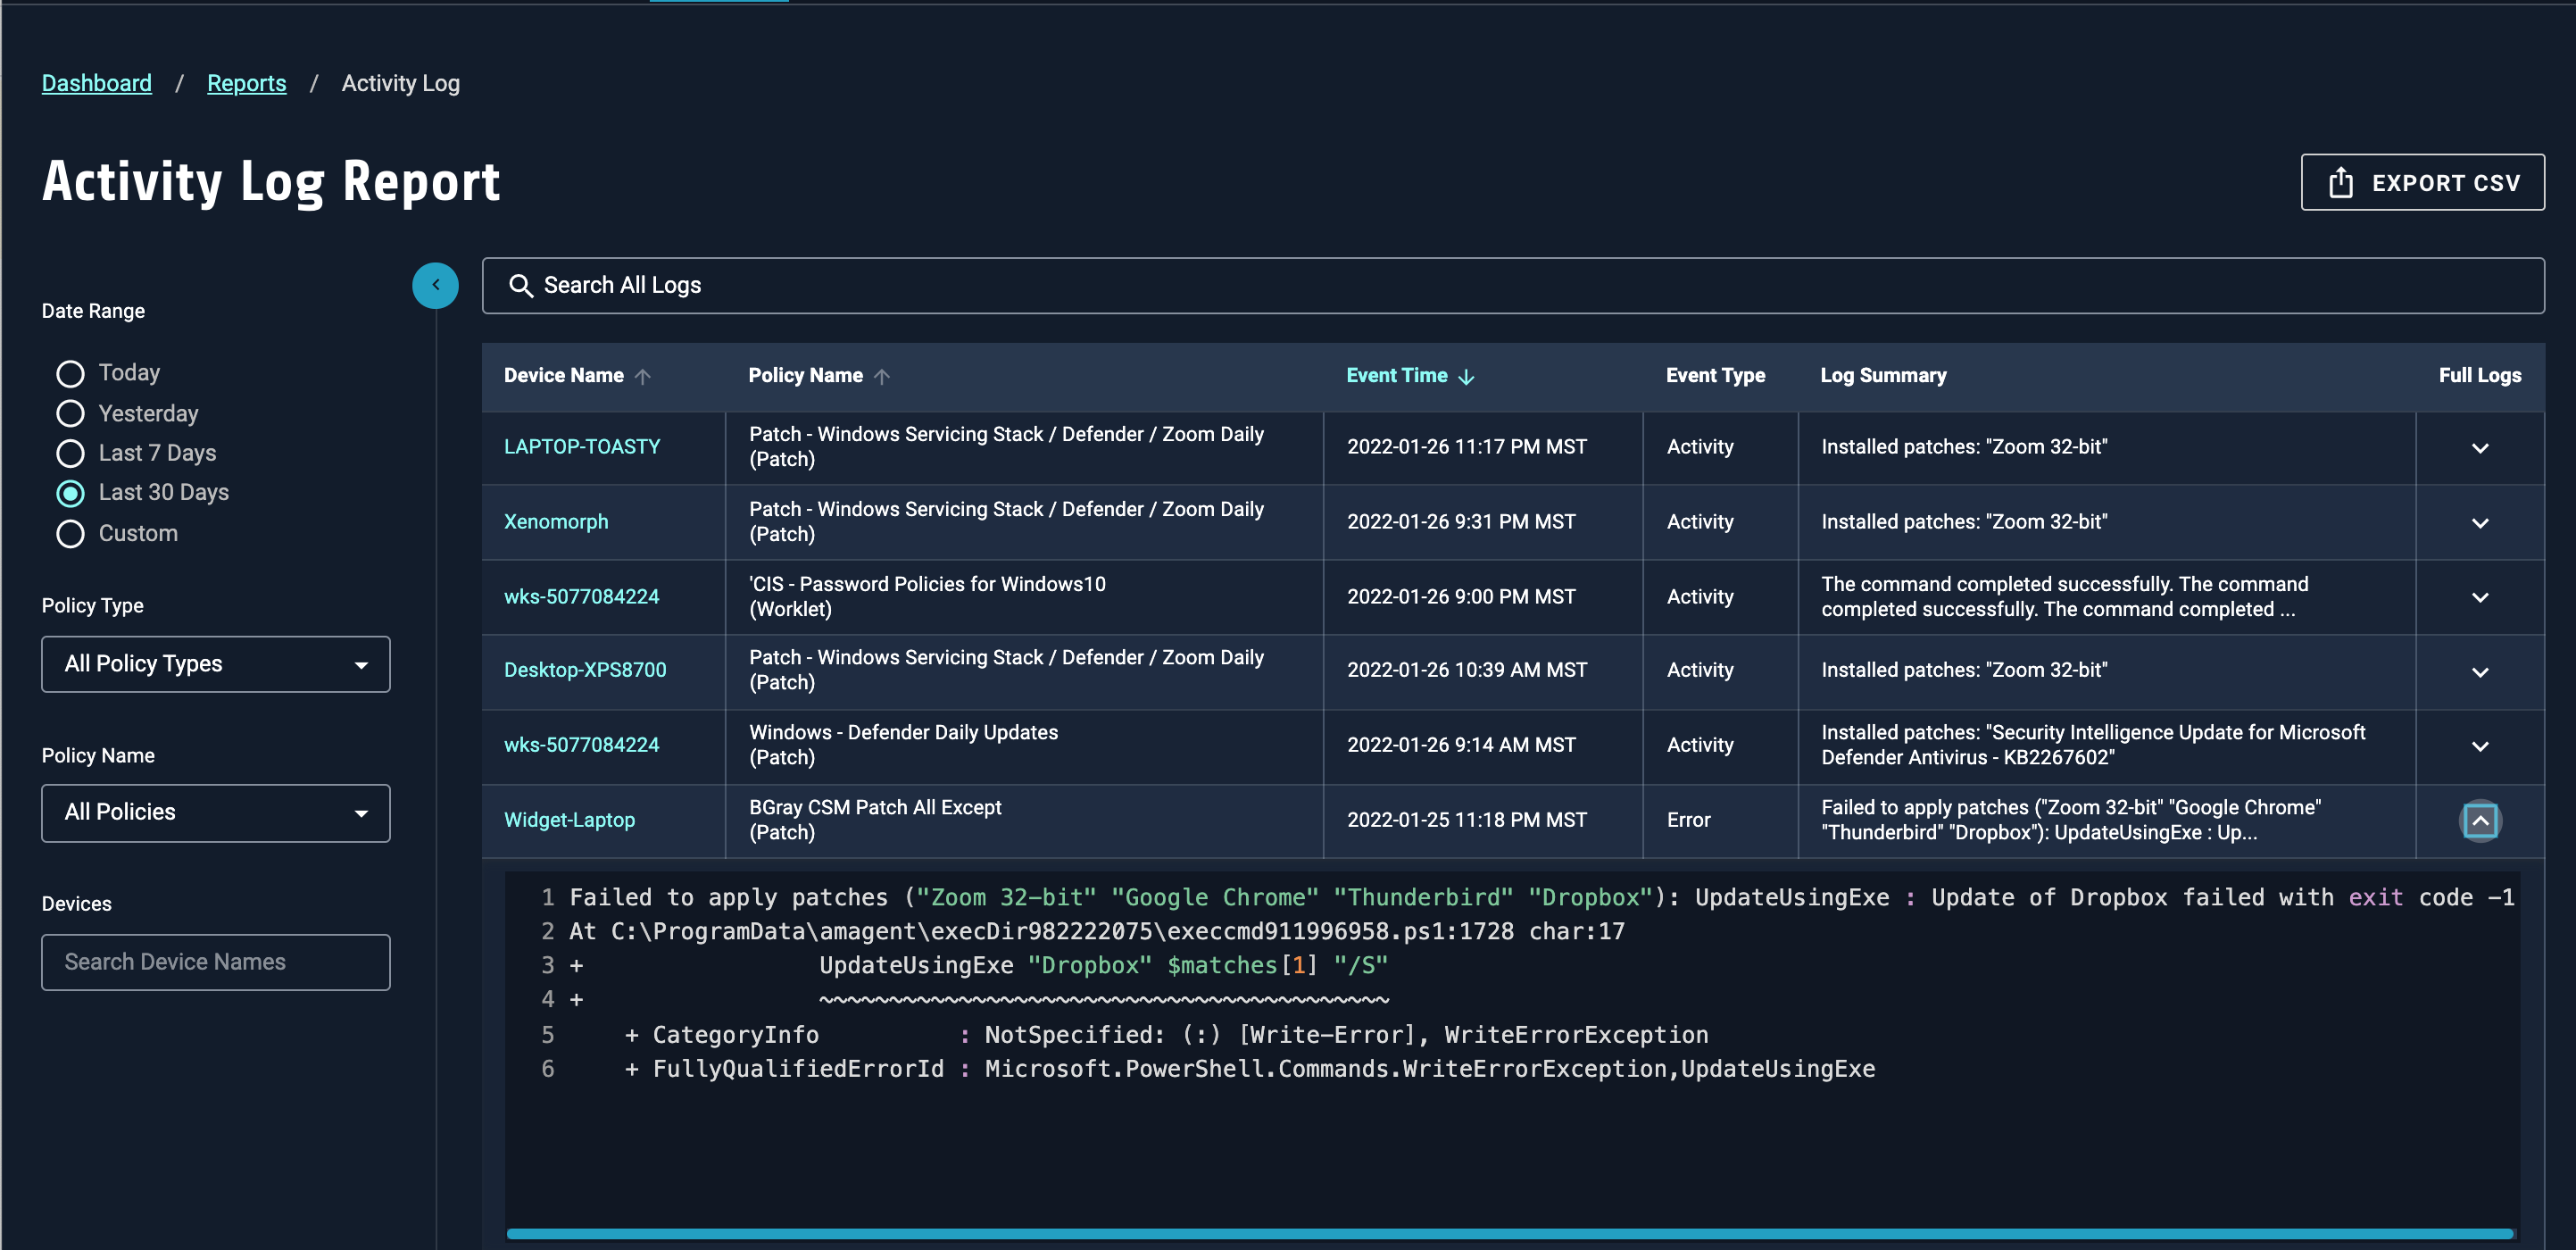The image size is (2576, 1250).
Task: Collapse the filter sidebar with the chevron button
Action: (435, 285)
